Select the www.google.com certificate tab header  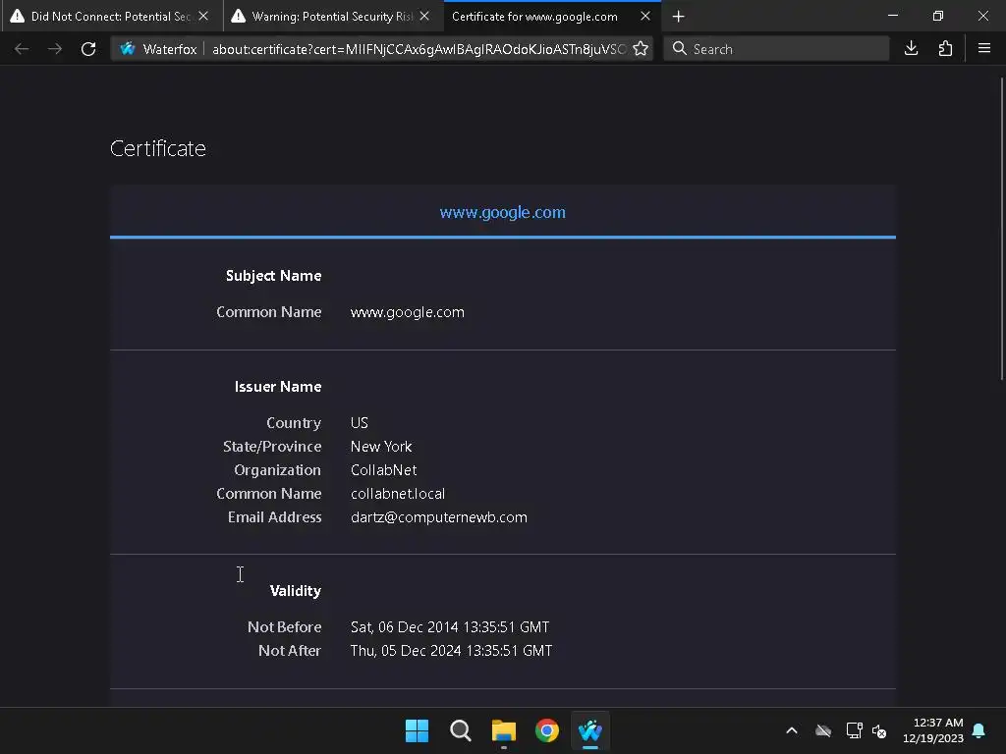[502, 212]
